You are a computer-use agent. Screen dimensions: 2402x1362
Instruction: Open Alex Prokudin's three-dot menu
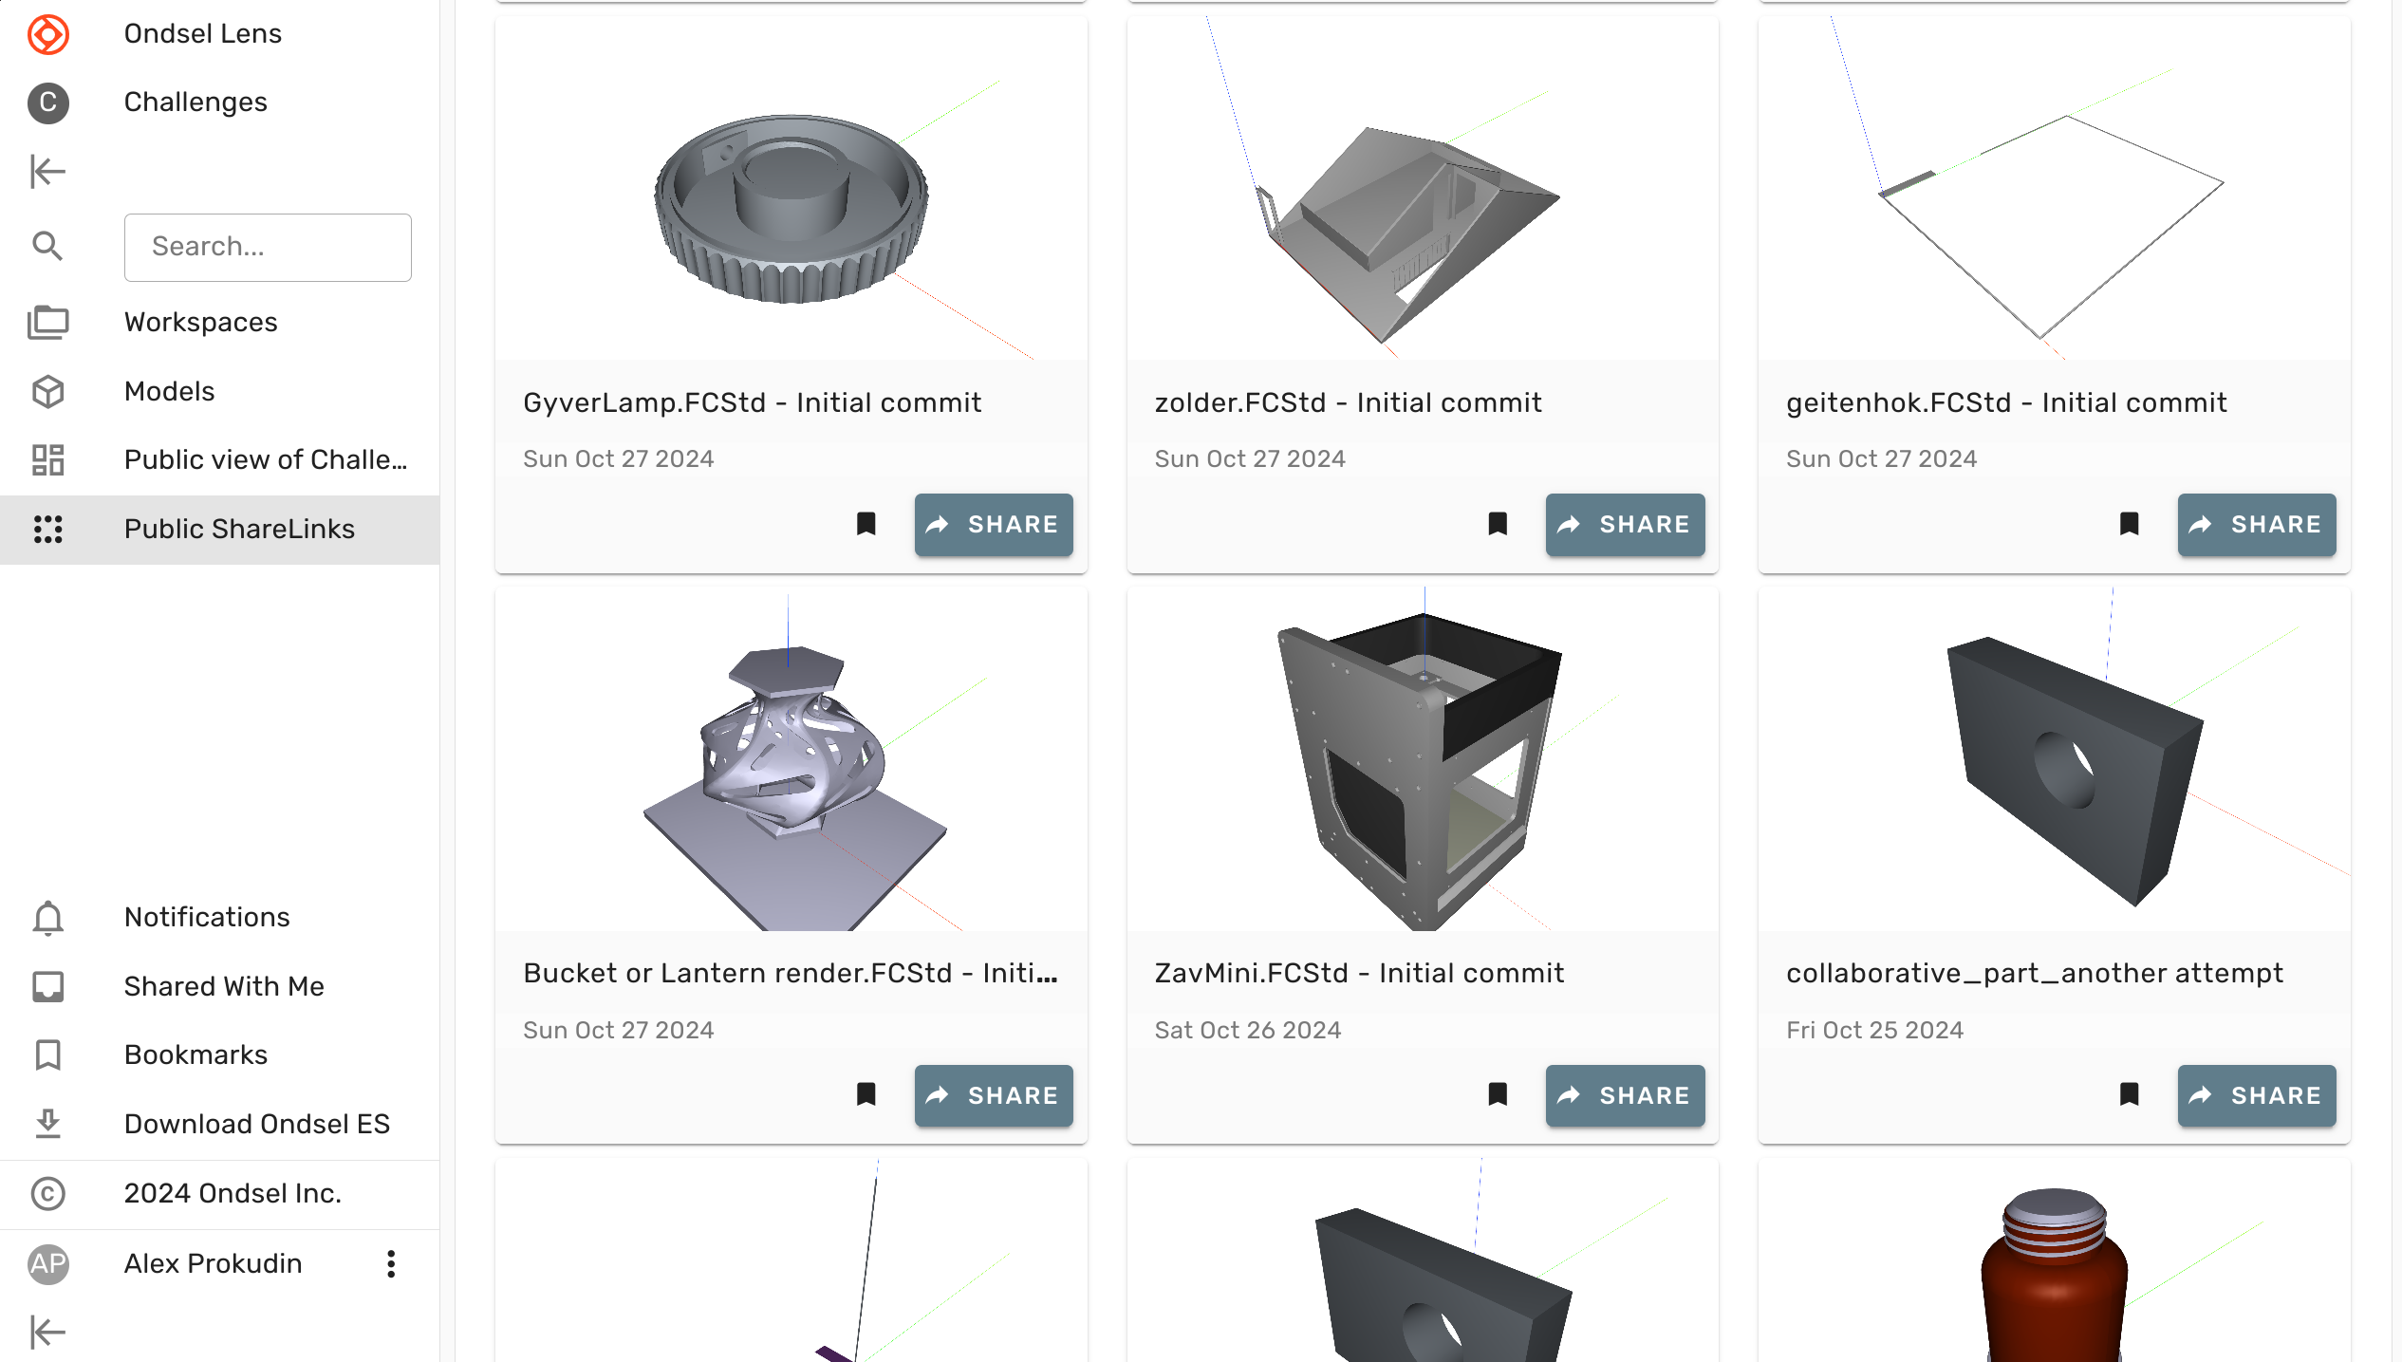tap(391, 1263)
